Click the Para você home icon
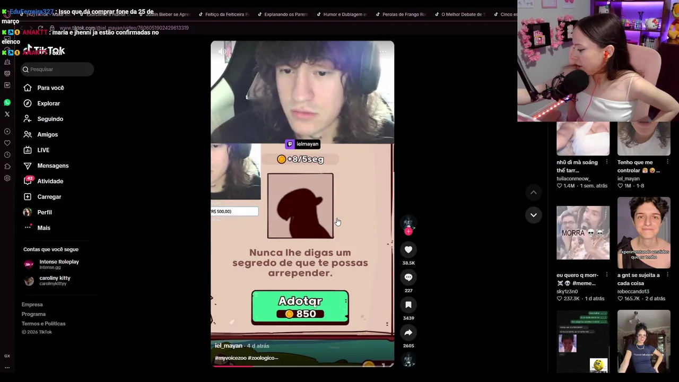This screenshot has width=679, height=382. click(28, 88)
